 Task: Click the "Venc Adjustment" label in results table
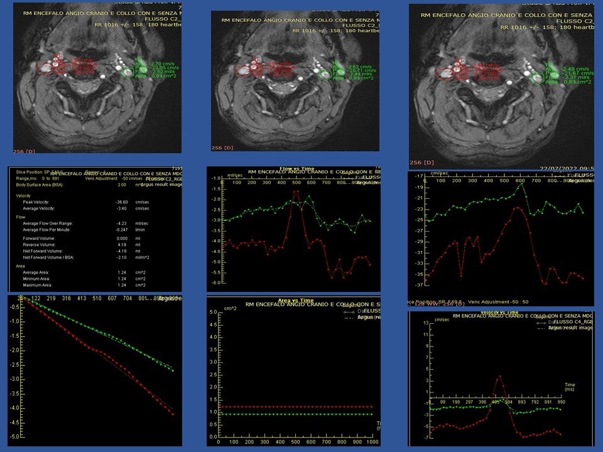point(101,179)
